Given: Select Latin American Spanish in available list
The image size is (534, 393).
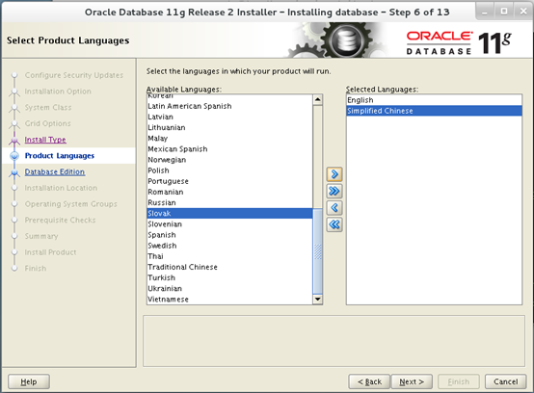Looking at the screenshot, I should (229, 106).
